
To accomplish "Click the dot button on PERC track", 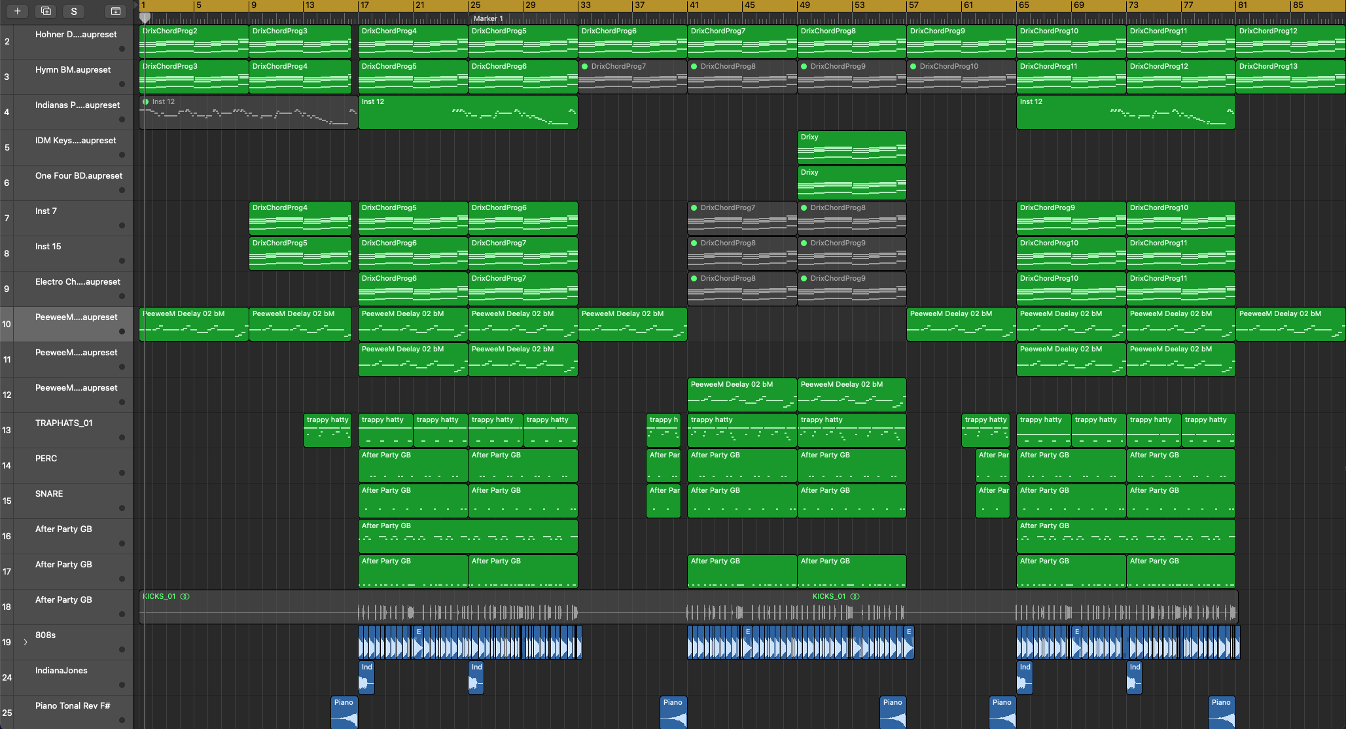I will coord(122,473).
